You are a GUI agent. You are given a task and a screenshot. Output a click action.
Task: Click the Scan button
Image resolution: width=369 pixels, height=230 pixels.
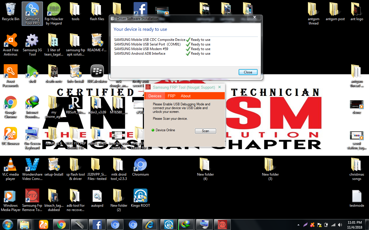(x=205, y=131)
